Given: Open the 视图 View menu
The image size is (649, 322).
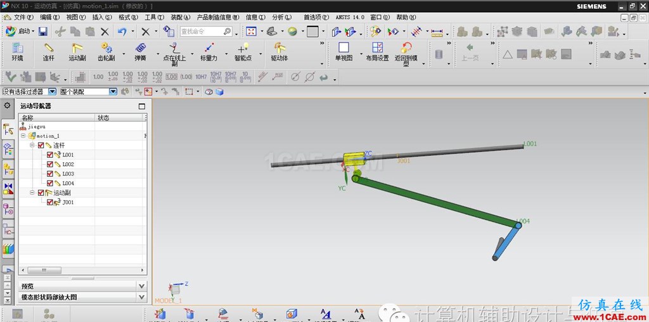Looking at the screenshot, I should tap(76, 17).
